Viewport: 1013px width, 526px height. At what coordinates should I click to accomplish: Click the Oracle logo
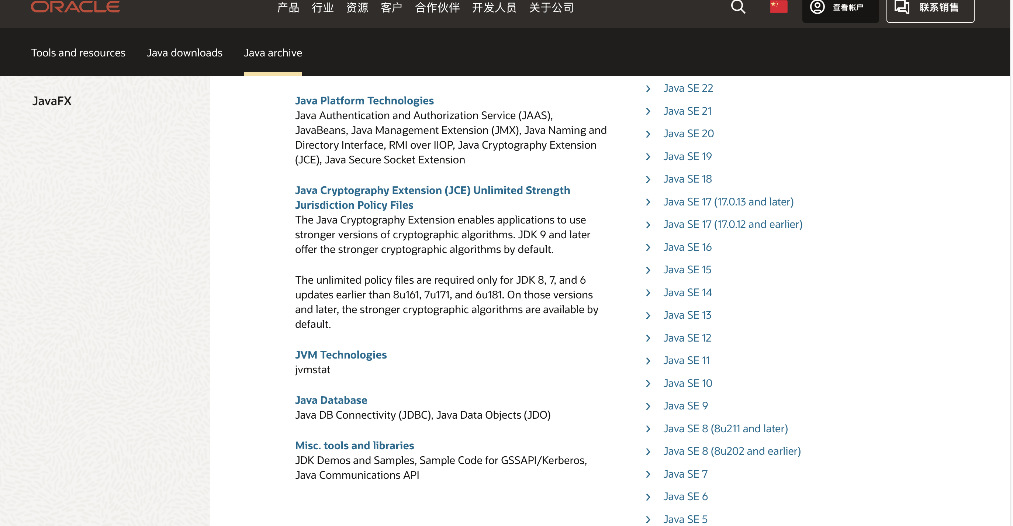point(76,7)
